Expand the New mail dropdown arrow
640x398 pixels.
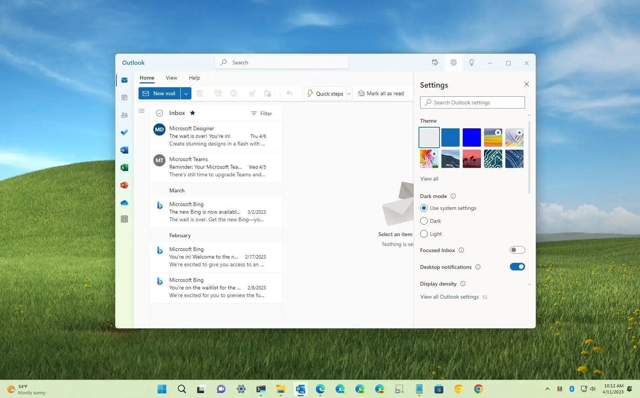pos(186,93)
